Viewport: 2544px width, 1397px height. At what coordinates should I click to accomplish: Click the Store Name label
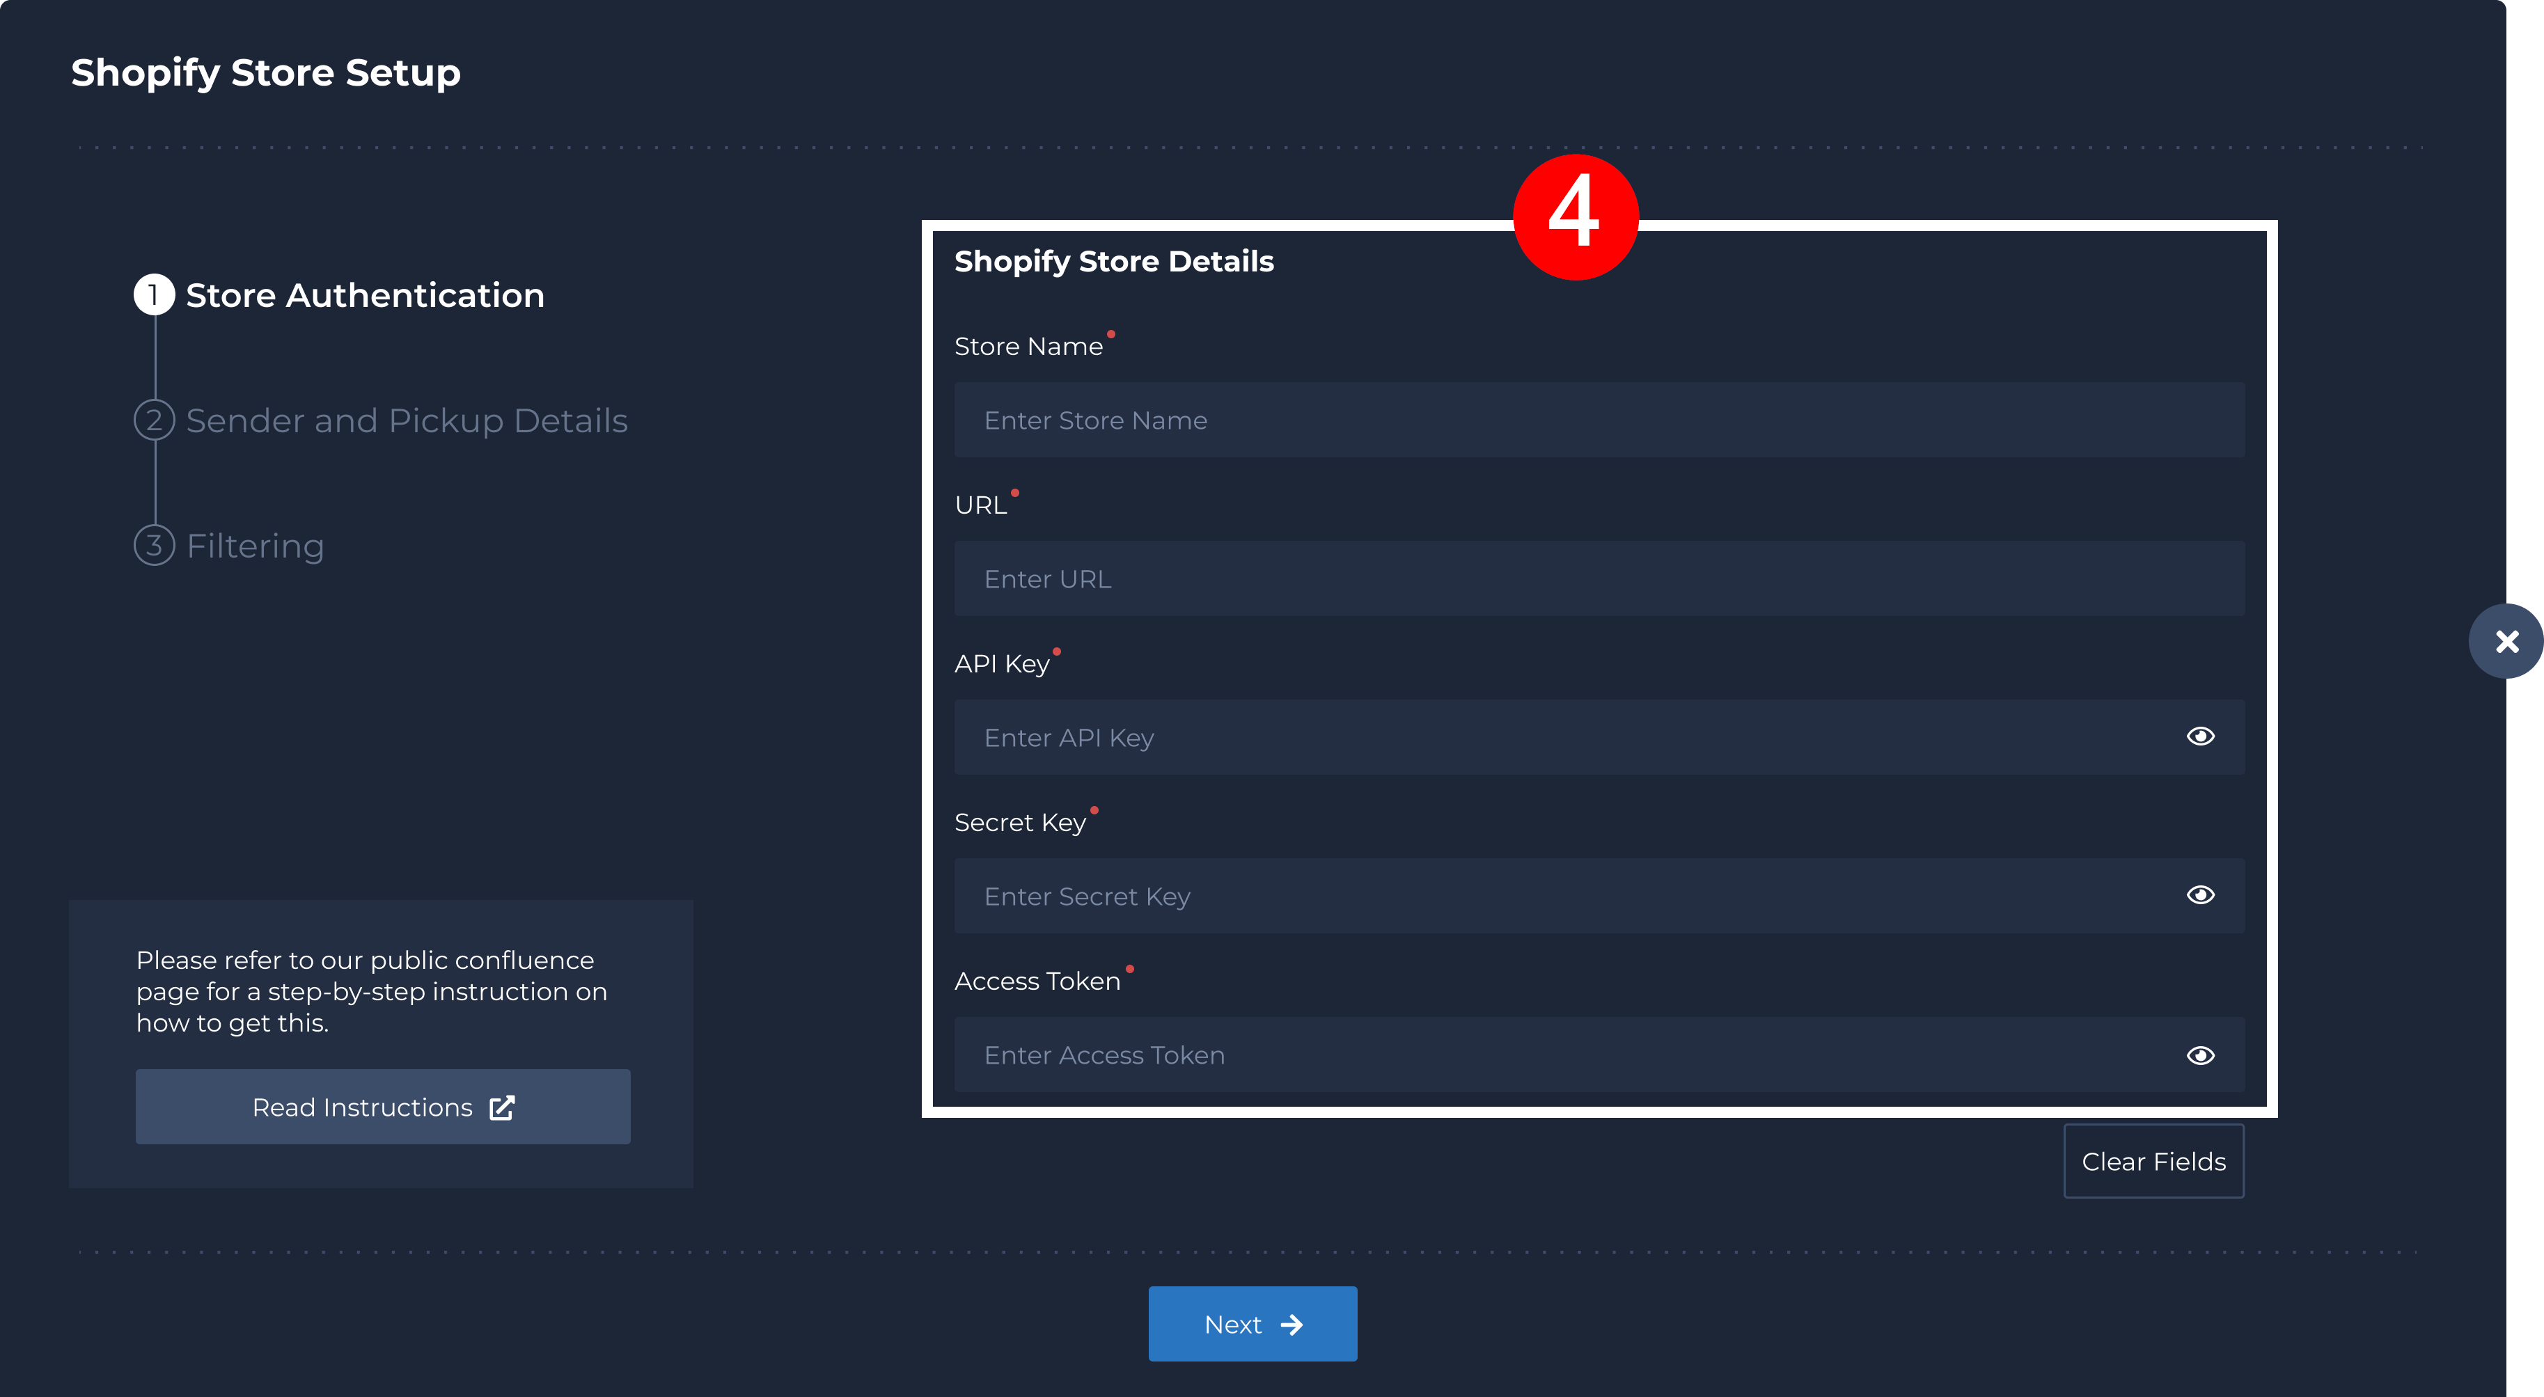1028,347
